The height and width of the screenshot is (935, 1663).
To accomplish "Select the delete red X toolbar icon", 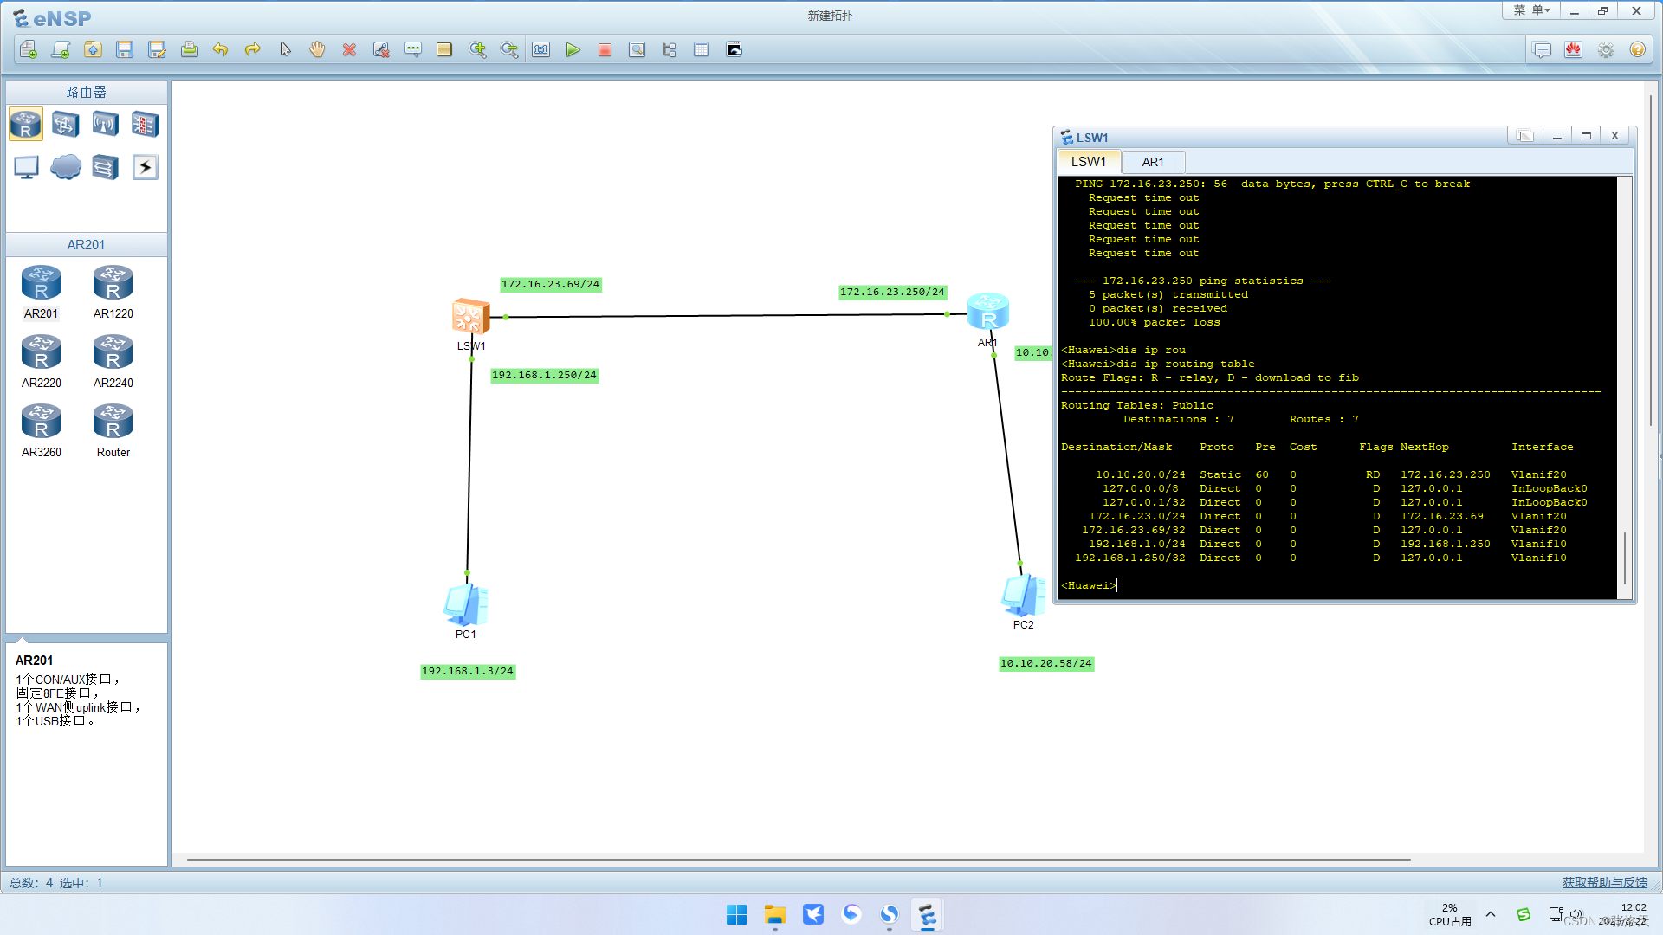I will pos(349,50).
